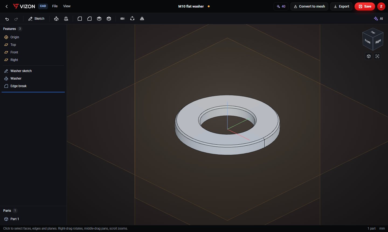The image size is (388, 232).
Task: Select the Edge break feature
Action: point(33,86)
